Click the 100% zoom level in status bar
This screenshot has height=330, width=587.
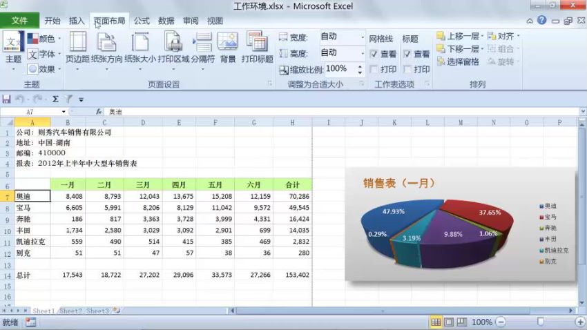(x=482, y=322)
